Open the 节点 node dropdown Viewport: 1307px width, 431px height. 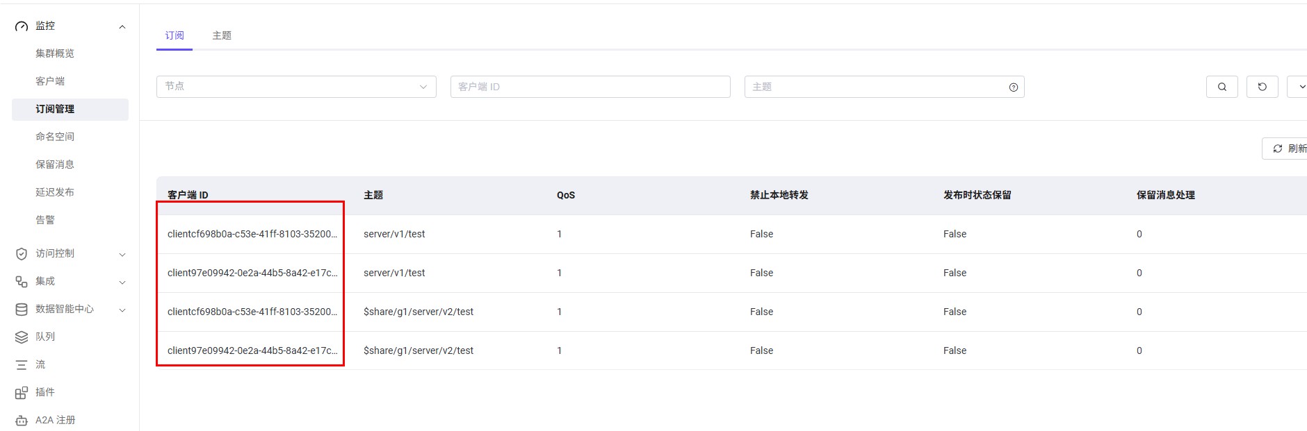coord(296,87)
